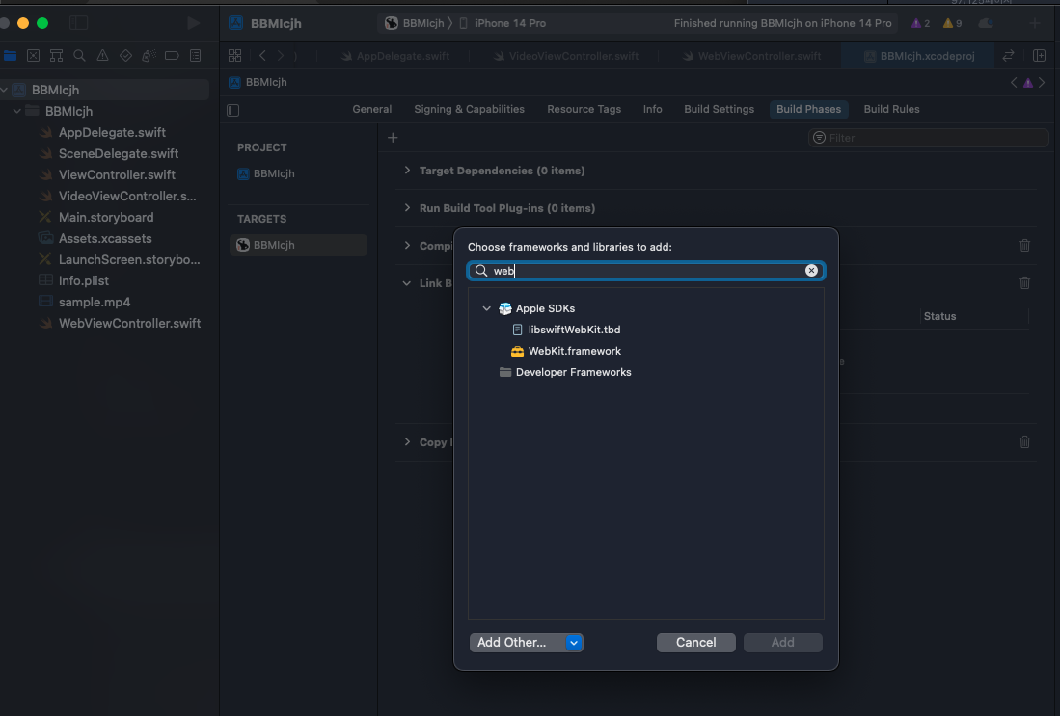Image resolution: width=1060 pixels, height=716 pixels.
Task: Open the AppDelegate.swift editor tab
Action: coord(395,56)
